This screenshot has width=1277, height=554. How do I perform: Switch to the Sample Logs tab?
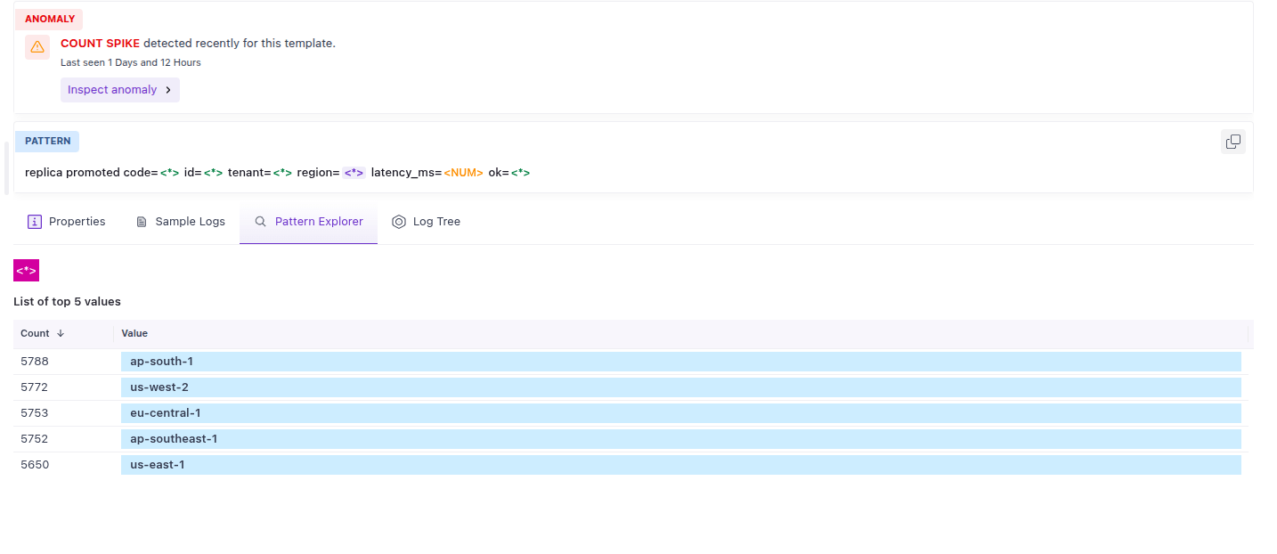(180, 222)
